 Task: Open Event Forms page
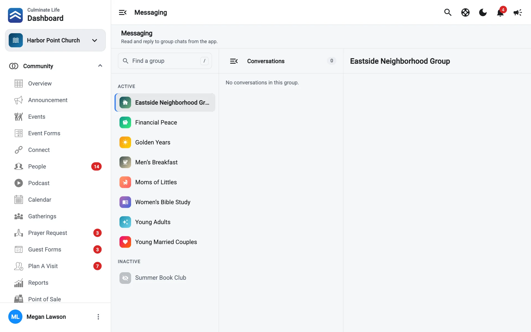pyautogui.click(x=44, y=133)
